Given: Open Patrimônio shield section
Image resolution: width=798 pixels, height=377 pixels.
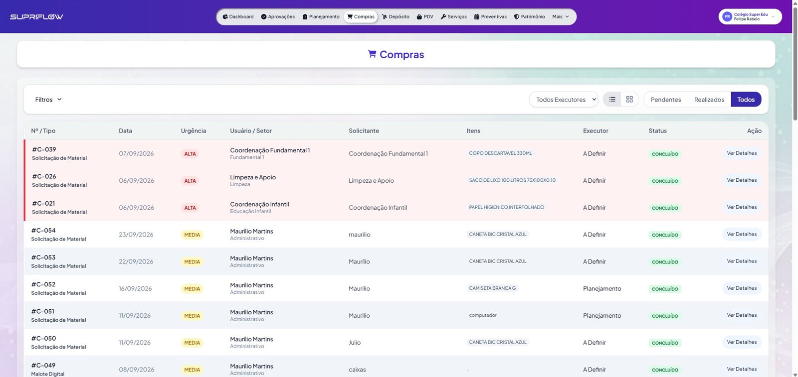Looking at the screenshot, I should [529, 17].
